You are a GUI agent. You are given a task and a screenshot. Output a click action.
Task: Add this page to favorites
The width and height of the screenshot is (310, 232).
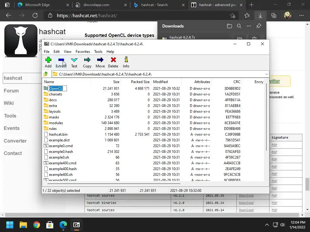(233, 15)
